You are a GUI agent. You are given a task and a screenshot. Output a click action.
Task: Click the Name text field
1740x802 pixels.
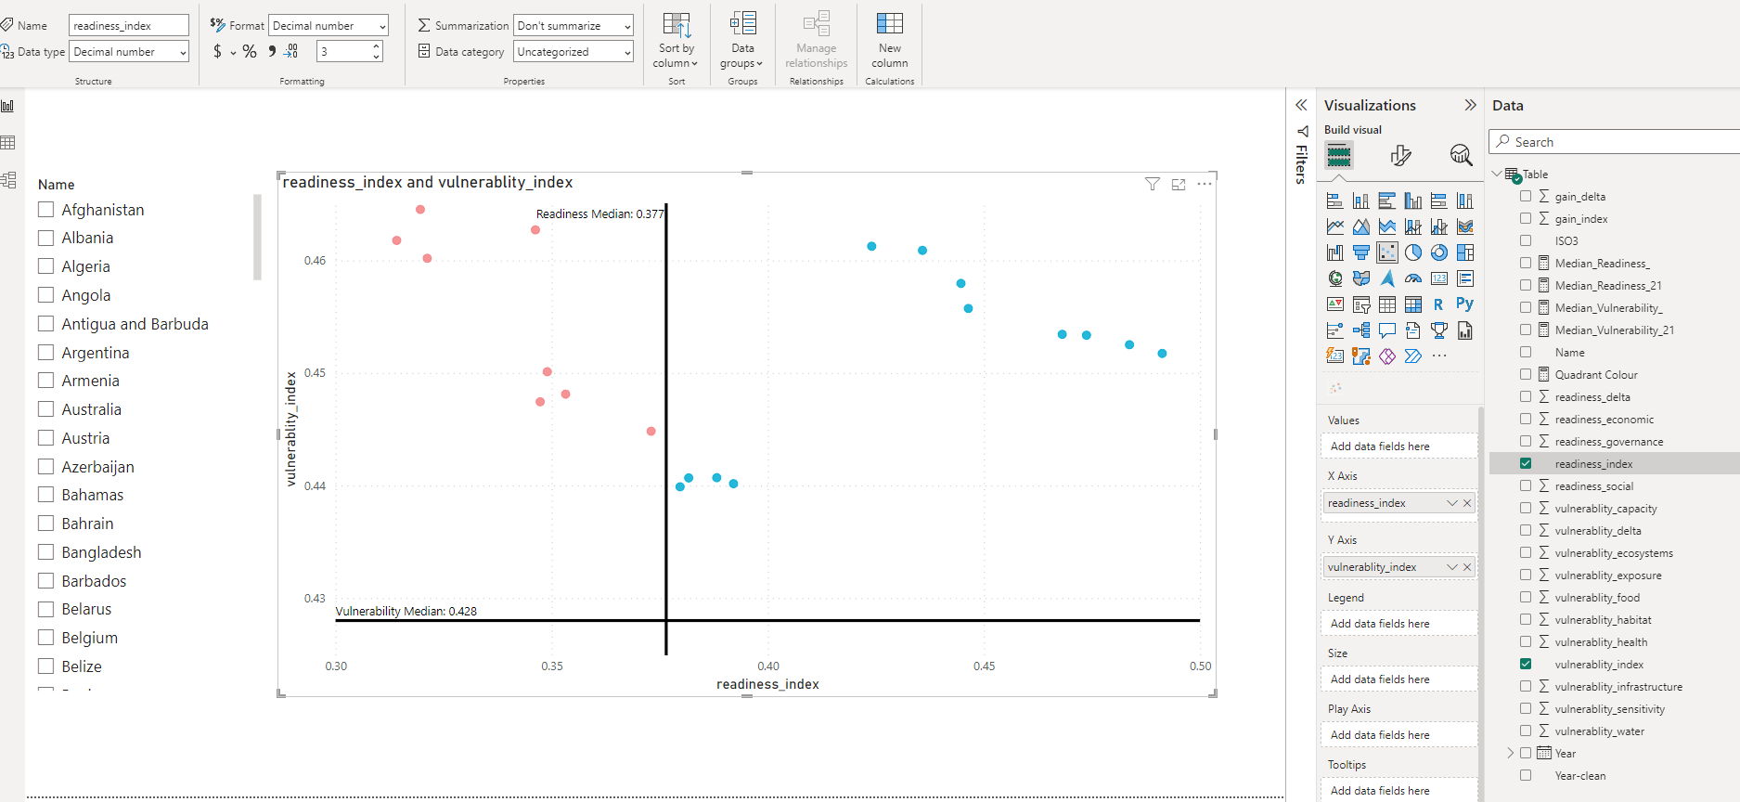pyautogui.click(x=129, y=26)
